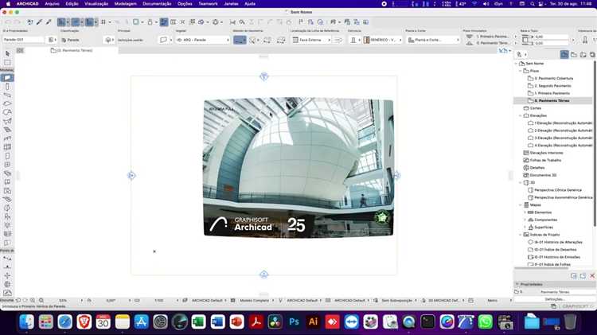The width and height of the screenshot is (597, 335).
Task: Click the Wi-Fi icon in menu bar
Action: (x=474, y=4)
